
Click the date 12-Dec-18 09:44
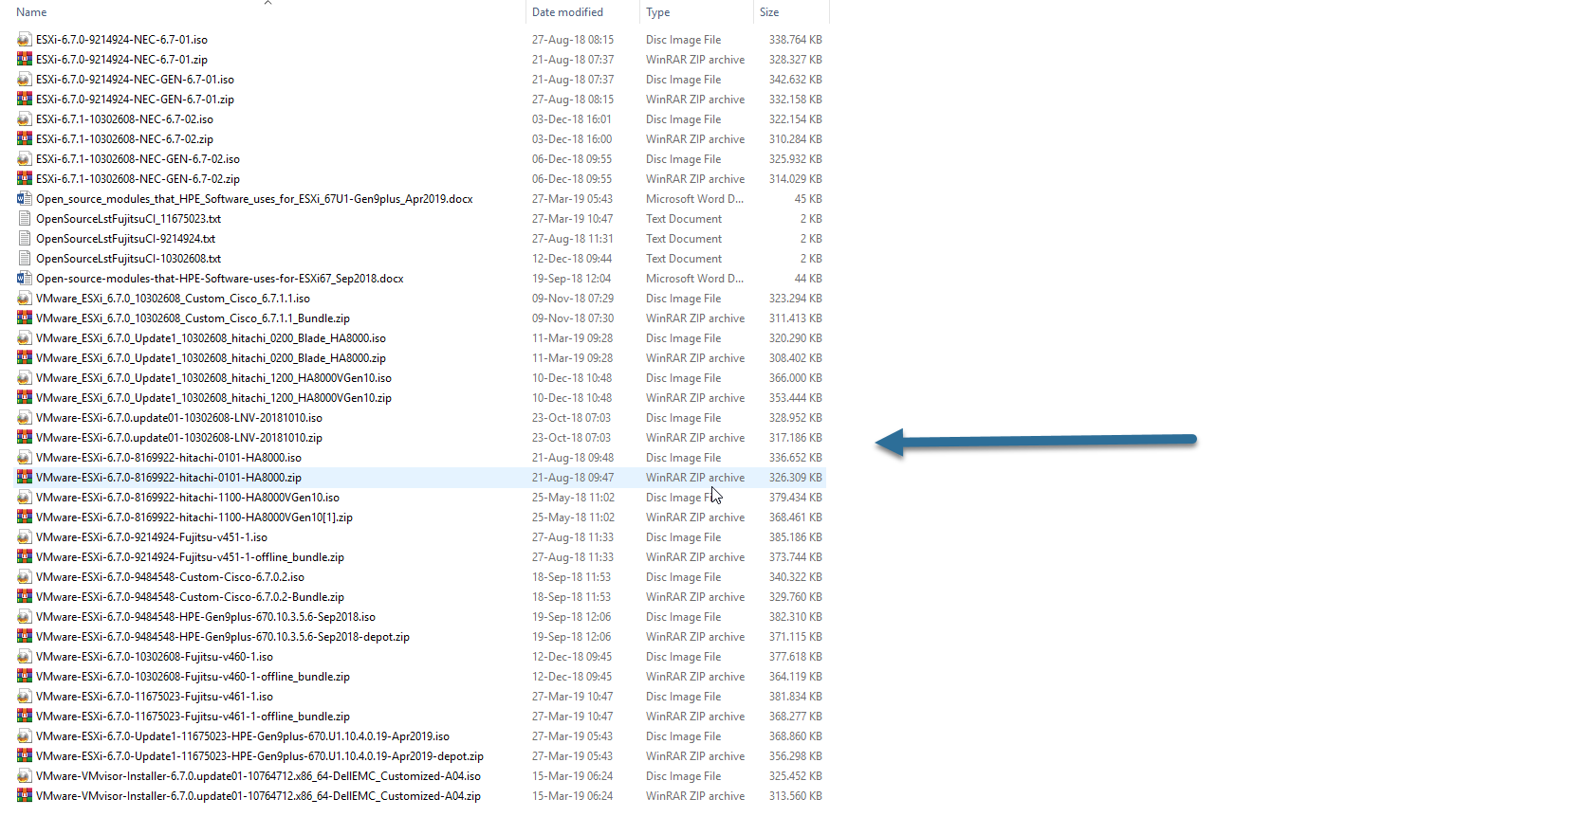[x=572, y=259]
